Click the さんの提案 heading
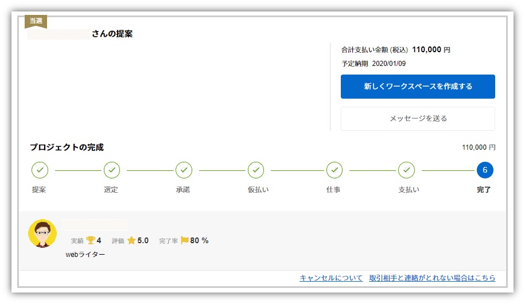This screenshot has height=304, width=525. pos(112,34)
